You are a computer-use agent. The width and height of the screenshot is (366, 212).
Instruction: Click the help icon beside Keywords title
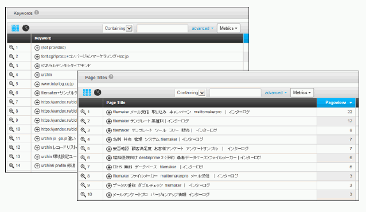coord(37,13)
